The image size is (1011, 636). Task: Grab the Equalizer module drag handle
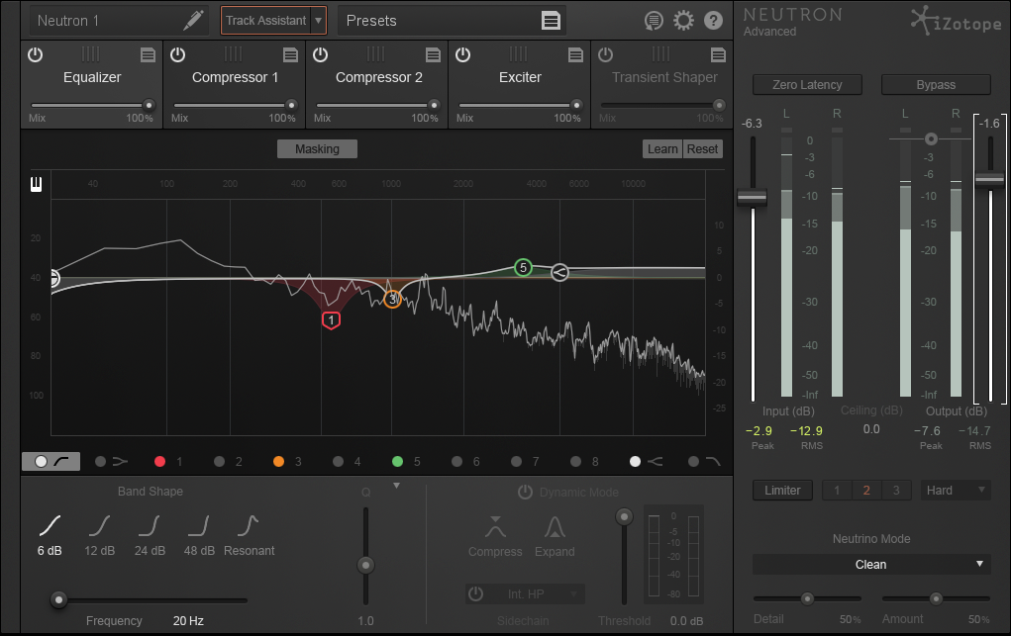tap(90, 53)
